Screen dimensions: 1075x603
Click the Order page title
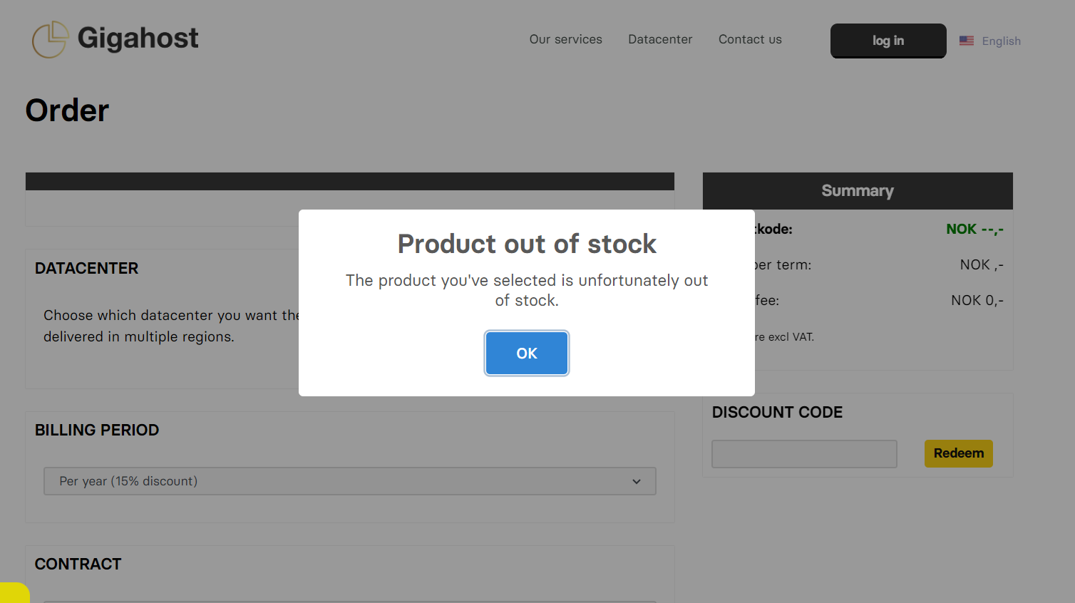pyautogui.click(x=67, y=110)
